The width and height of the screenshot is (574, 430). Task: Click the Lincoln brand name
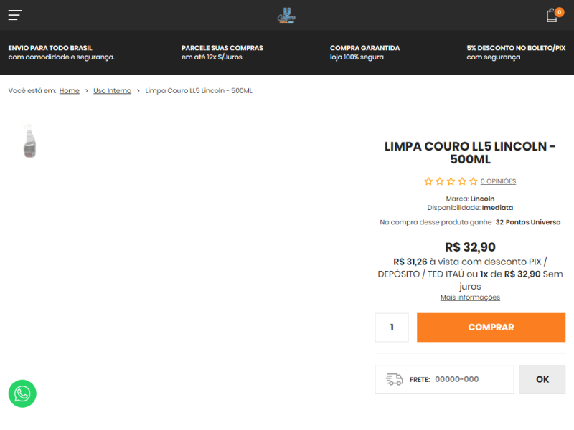[x=482, y=199]
